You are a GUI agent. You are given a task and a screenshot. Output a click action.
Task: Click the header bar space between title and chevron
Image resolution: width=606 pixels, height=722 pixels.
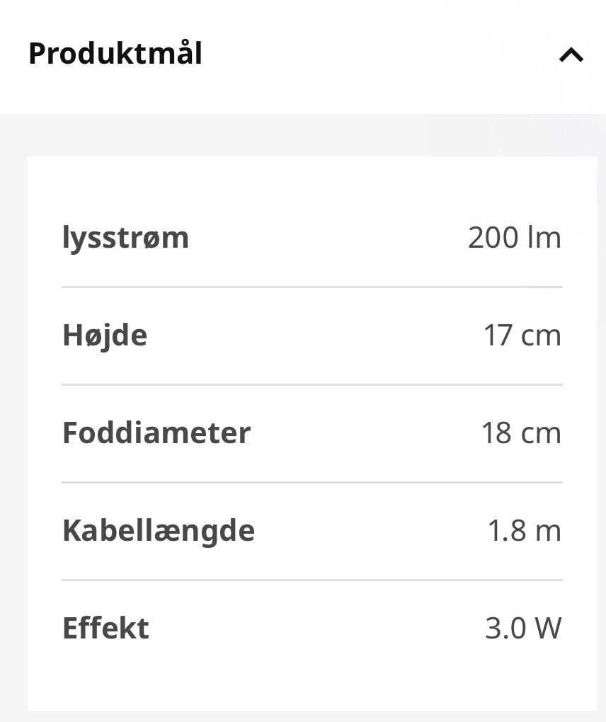pos(380,55)
